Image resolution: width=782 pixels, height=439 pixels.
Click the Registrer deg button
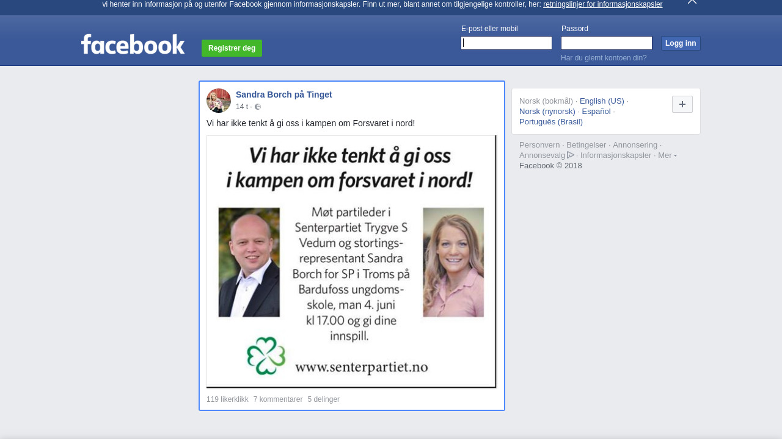point(232,48)
